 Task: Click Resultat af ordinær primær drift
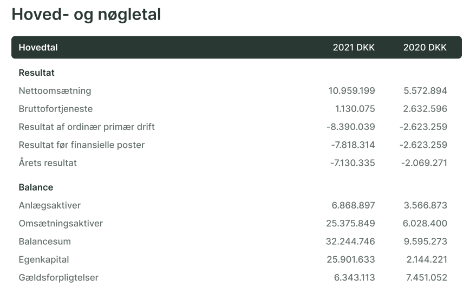pos(87,127)
